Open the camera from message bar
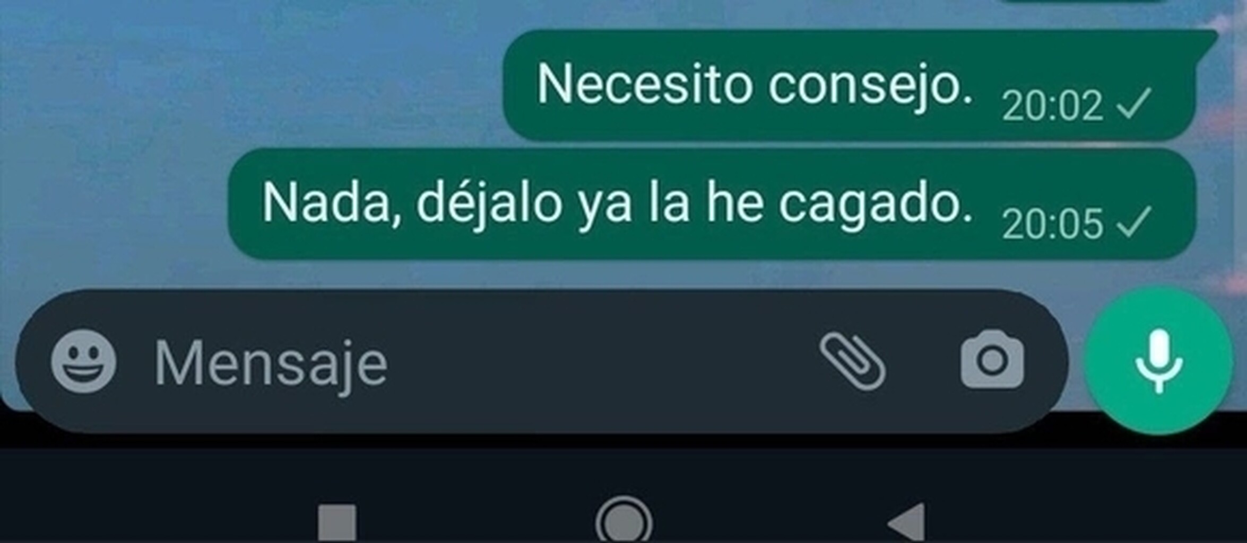1247x543 pixels. 992,360
